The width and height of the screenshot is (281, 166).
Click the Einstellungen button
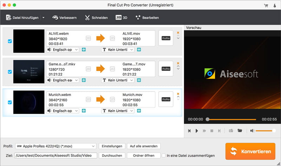point(112,146)
